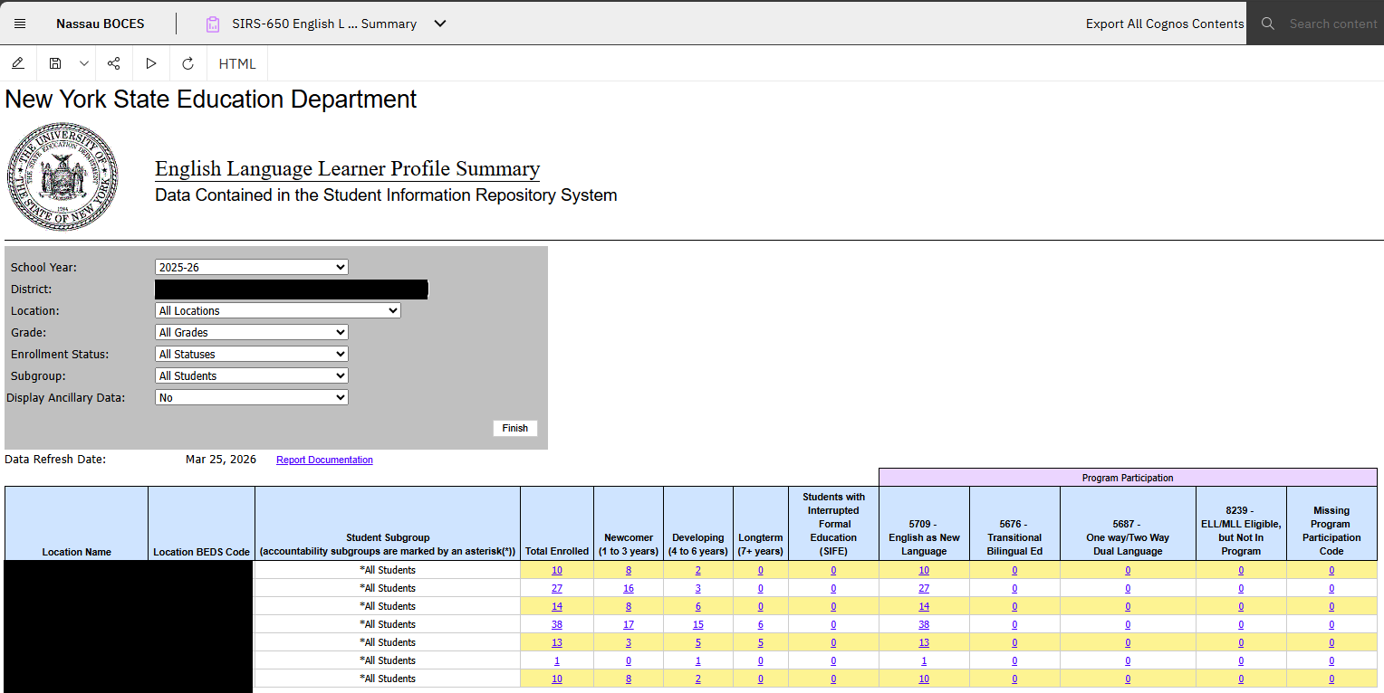
Task: Click the Finish button
Action: [515, 428]
